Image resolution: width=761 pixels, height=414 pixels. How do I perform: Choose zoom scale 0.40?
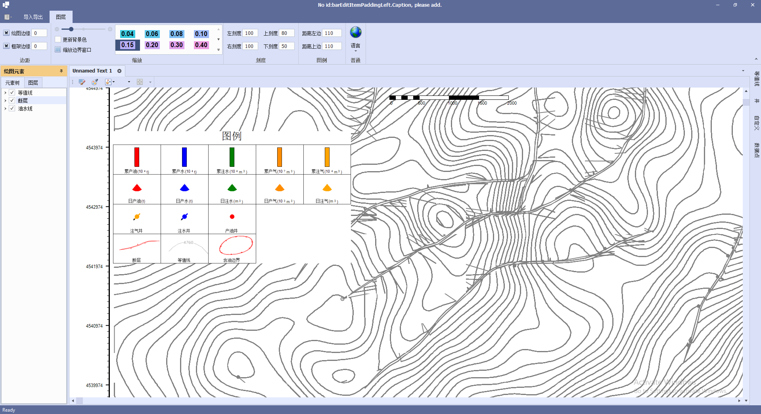click(201, 45)
